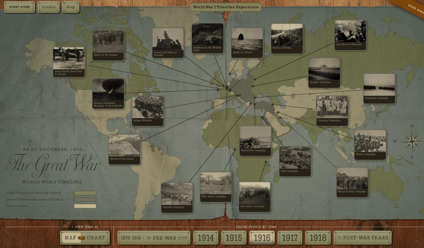The width and height of the screenshot is (424, 248).
Task: Filter events to the year 1914
Action: pos(206,237)
